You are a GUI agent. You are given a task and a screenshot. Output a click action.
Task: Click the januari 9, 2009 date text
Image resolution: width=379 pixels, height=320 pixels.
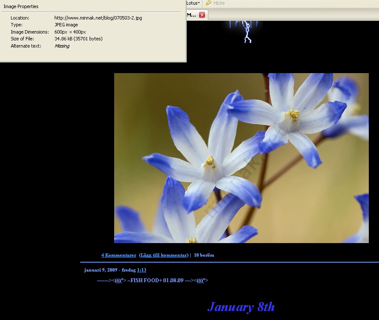100,270
